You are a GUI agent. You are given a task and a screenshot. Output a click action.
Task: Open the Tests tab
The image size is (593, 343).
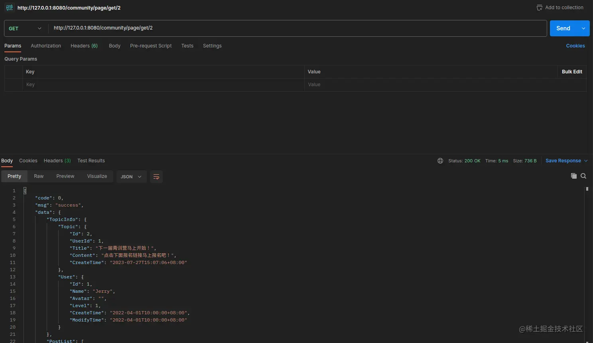[187, 46]
